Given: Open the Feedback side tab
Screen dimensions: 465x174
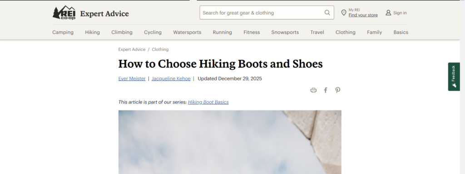Looking at the screenshot, I should pyautogui.click(x=454, y=77).
